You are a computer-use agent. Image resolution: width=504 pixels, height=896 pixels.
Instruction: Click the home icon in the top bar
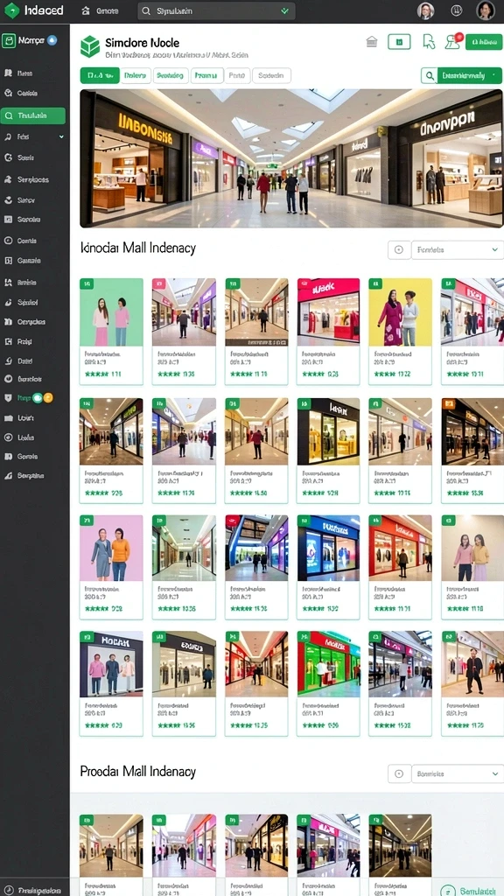pyautogui.click(x=86, y=10)
